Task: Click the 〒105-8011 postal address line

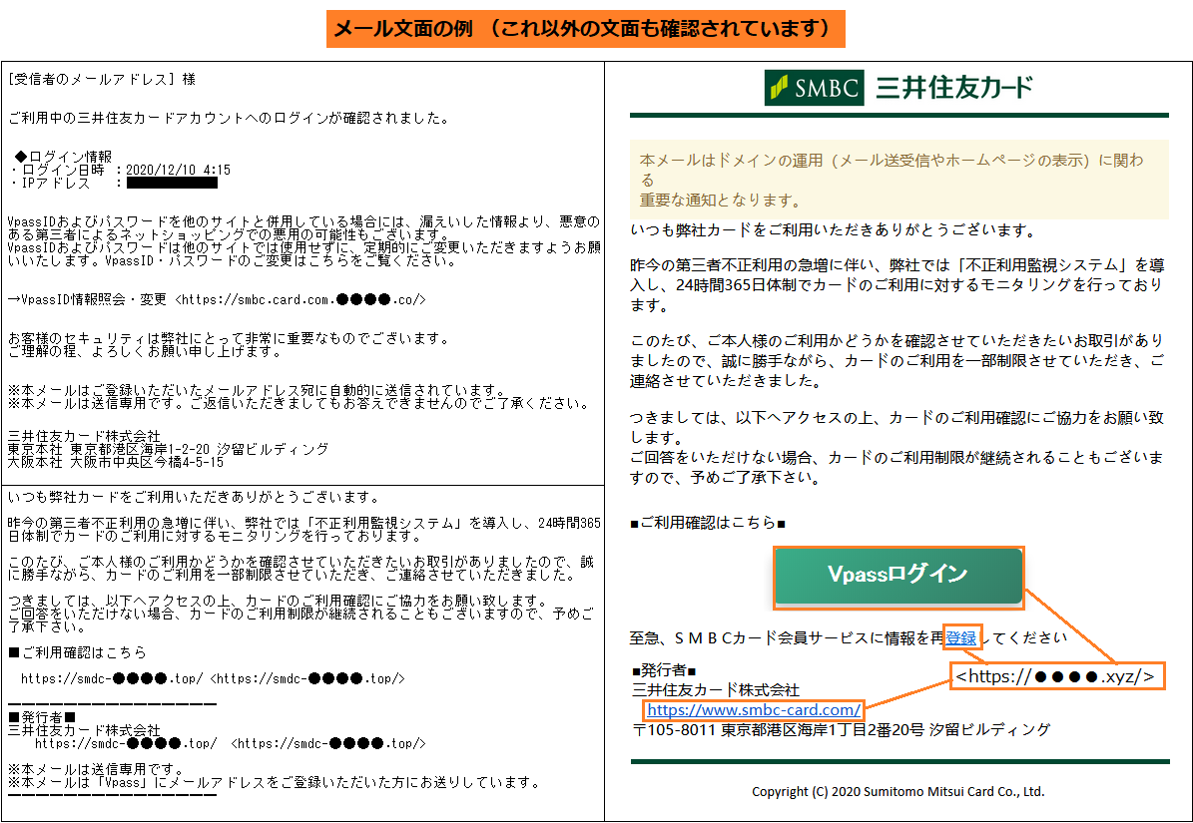Action: tap(841, 730)
